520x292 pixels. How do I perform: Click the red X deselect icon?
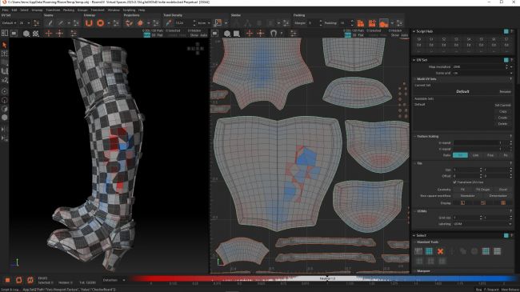(440, 251)
